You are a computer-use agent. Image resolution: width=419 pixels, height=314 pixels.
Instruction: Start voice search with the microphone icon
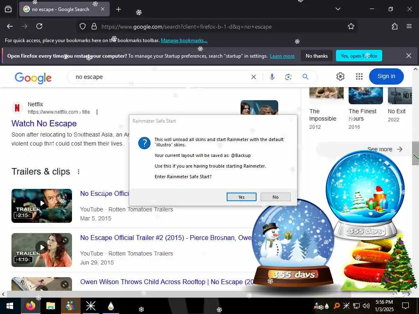coord(272,77)
